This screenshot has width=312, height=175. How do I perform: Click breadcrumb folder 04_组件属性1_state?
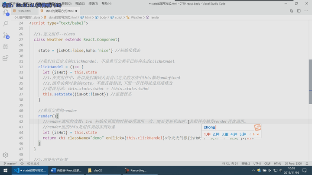(x=27, y=17)
